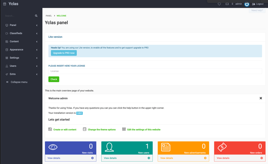268x164 pixels.
Task: Click the blue admin avatar power icon
Action: [x=247, y=4]
